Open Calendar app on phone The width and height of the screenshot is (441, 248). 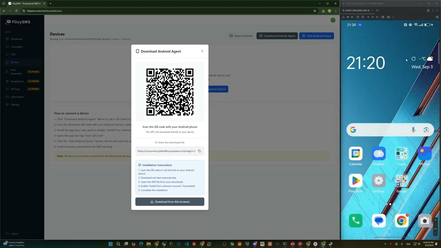356,156
